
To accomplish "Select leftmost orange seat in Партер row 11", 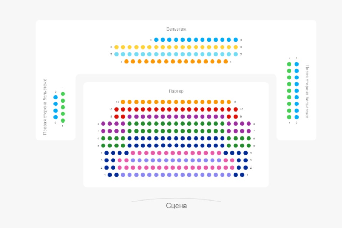I will click(x=123, y=102).
